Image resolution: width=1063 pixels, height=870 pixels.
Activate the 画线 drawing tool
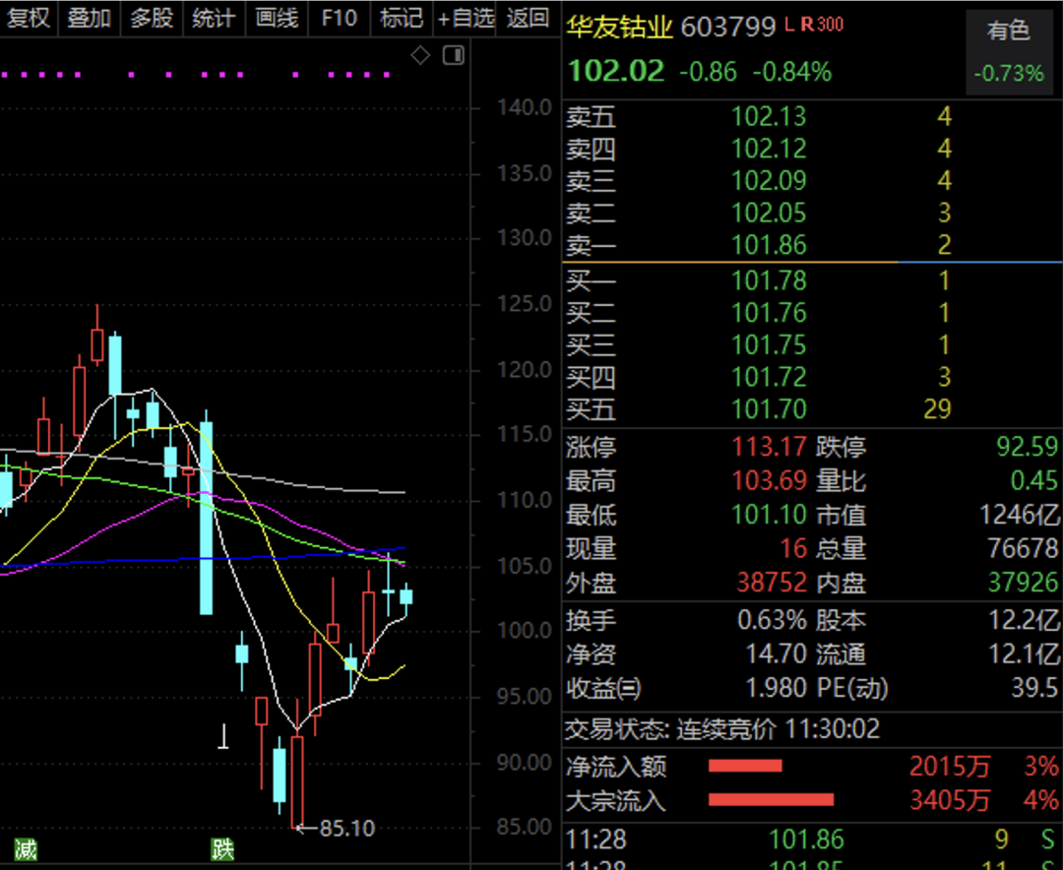[276, 18]
